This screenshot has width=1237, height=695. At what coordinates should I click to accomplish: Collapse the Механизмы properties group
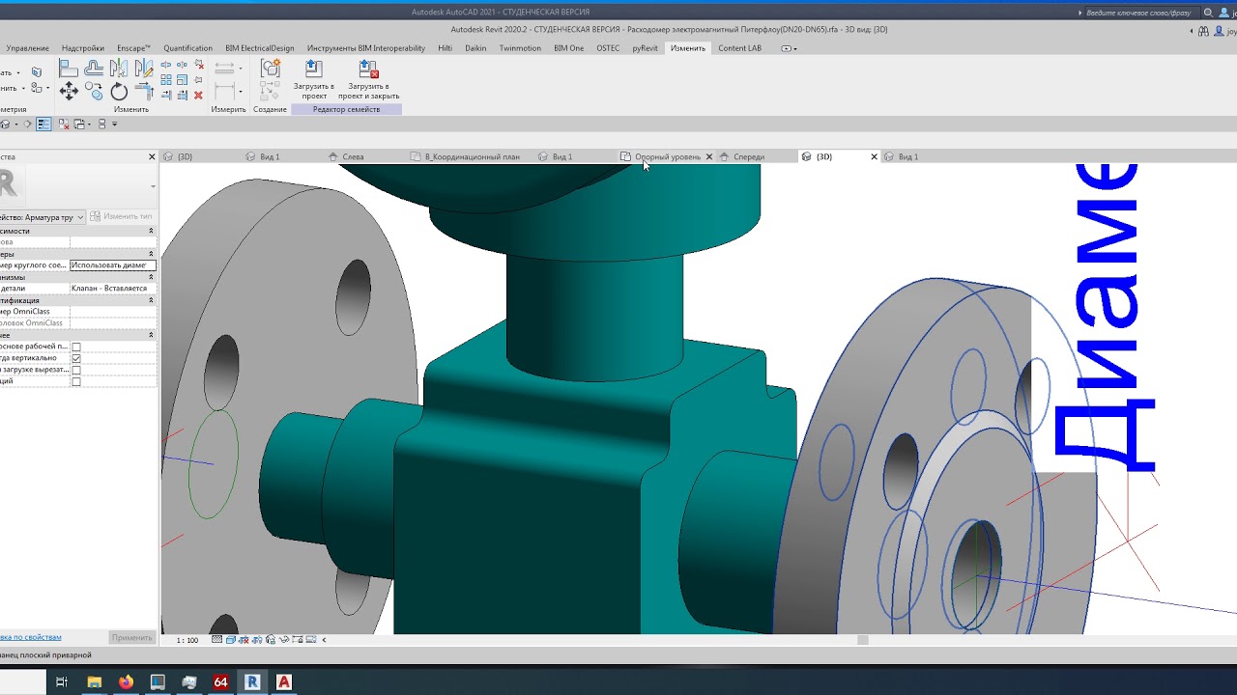151,277
